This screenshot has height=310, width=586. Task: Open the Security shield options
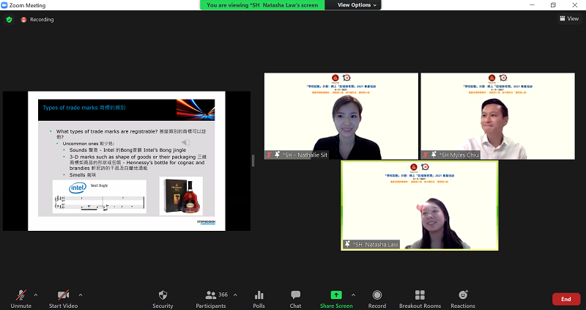(x=163, y=295)
